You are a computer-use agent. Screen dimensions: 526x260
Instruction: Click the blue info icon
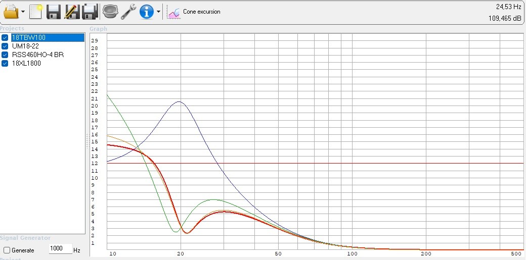click(x=147, y=12)
